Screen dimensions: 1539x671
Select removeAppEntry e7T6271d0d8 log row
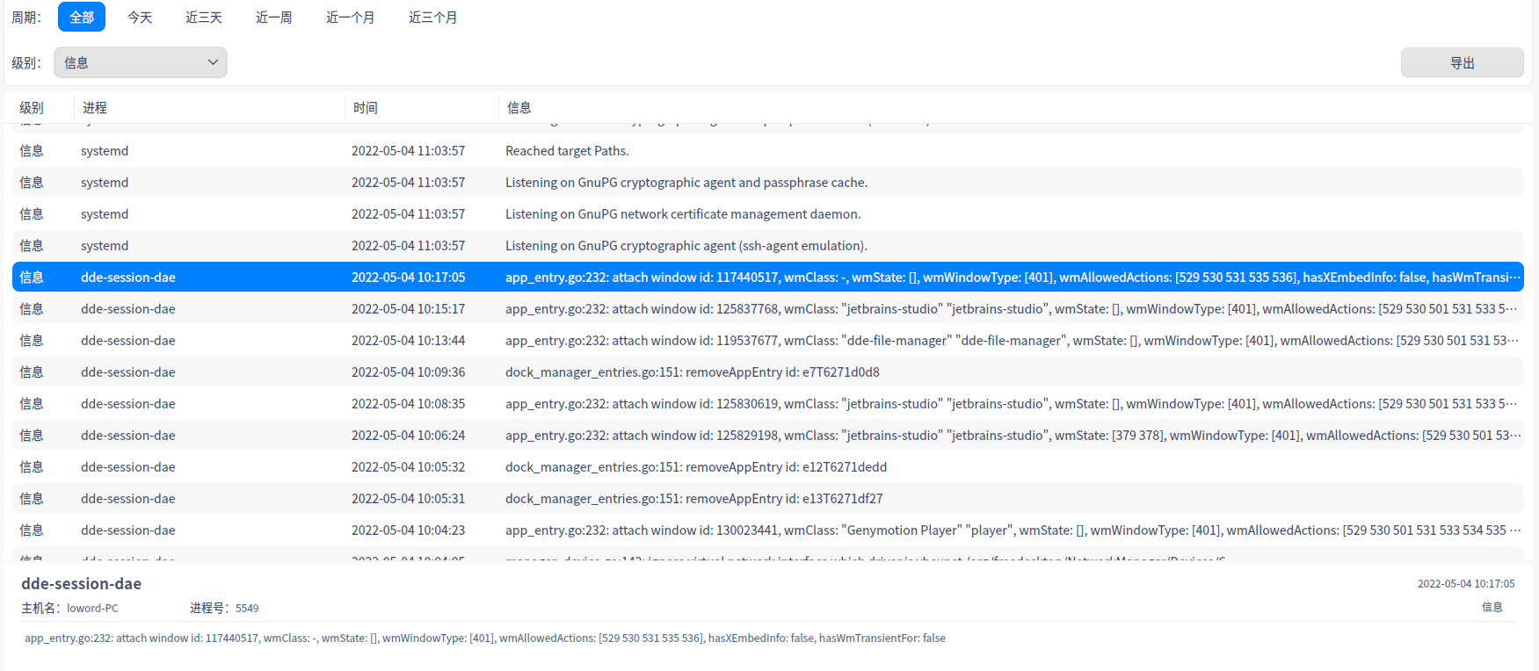[692, 372]
